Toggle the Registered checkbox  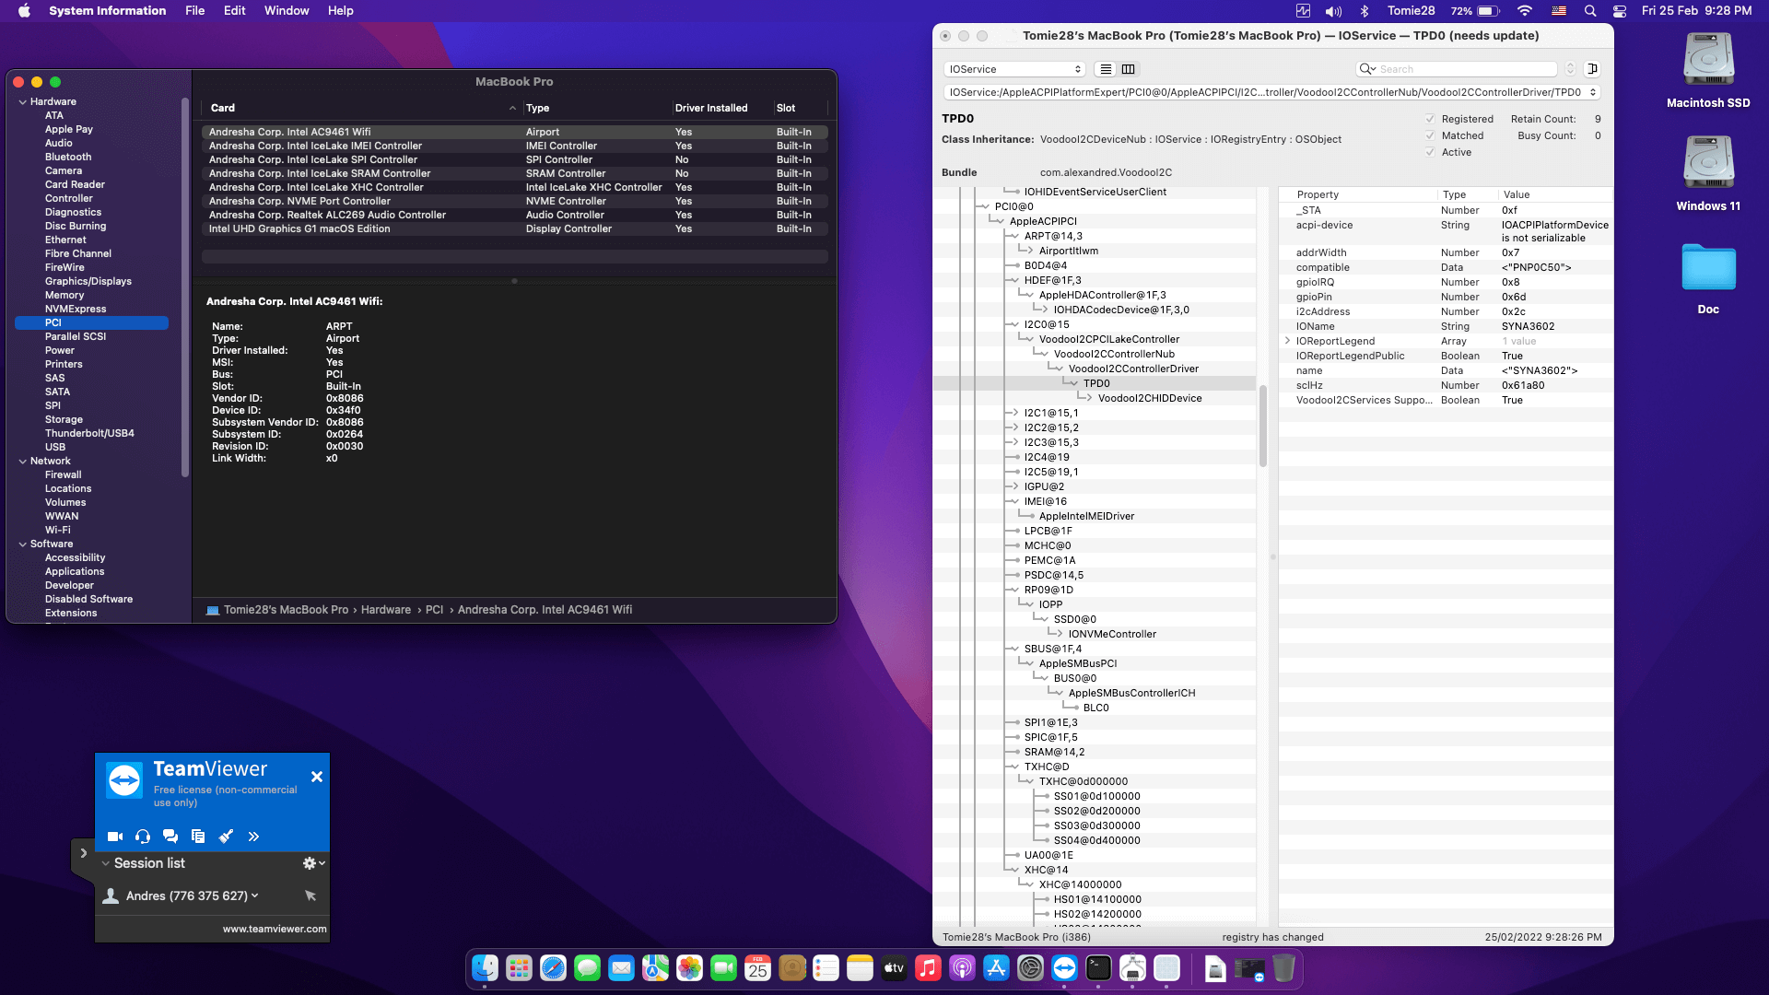(x=1430, y=119)
